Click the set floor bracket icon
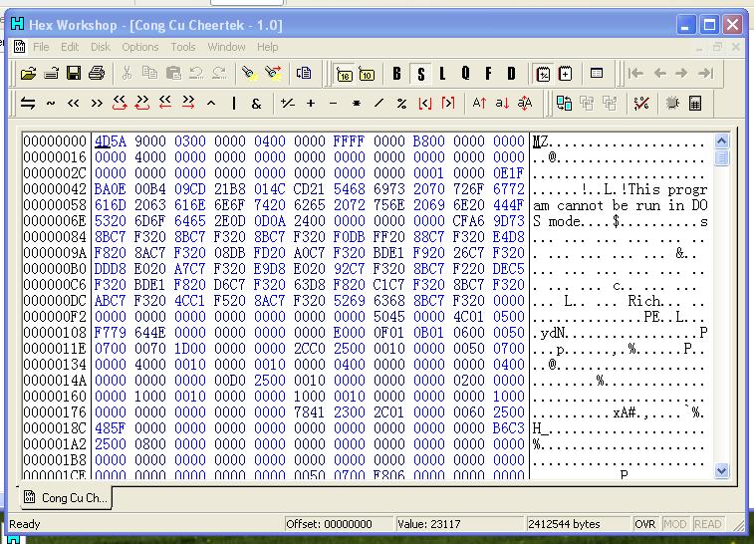Image resolution: width=754 pixels, height=544 pixels. [425, 103]
